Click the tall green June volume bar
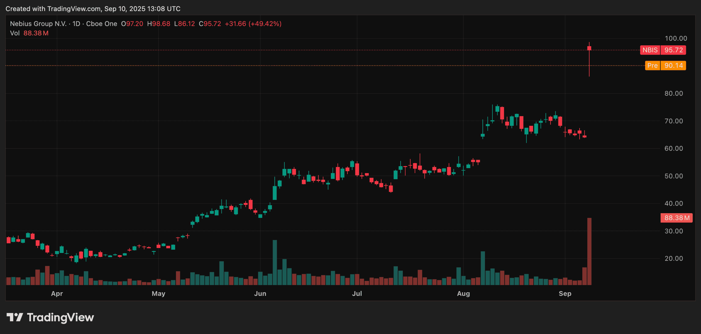This screenshot has height=334, width=701. click(275, 262)
